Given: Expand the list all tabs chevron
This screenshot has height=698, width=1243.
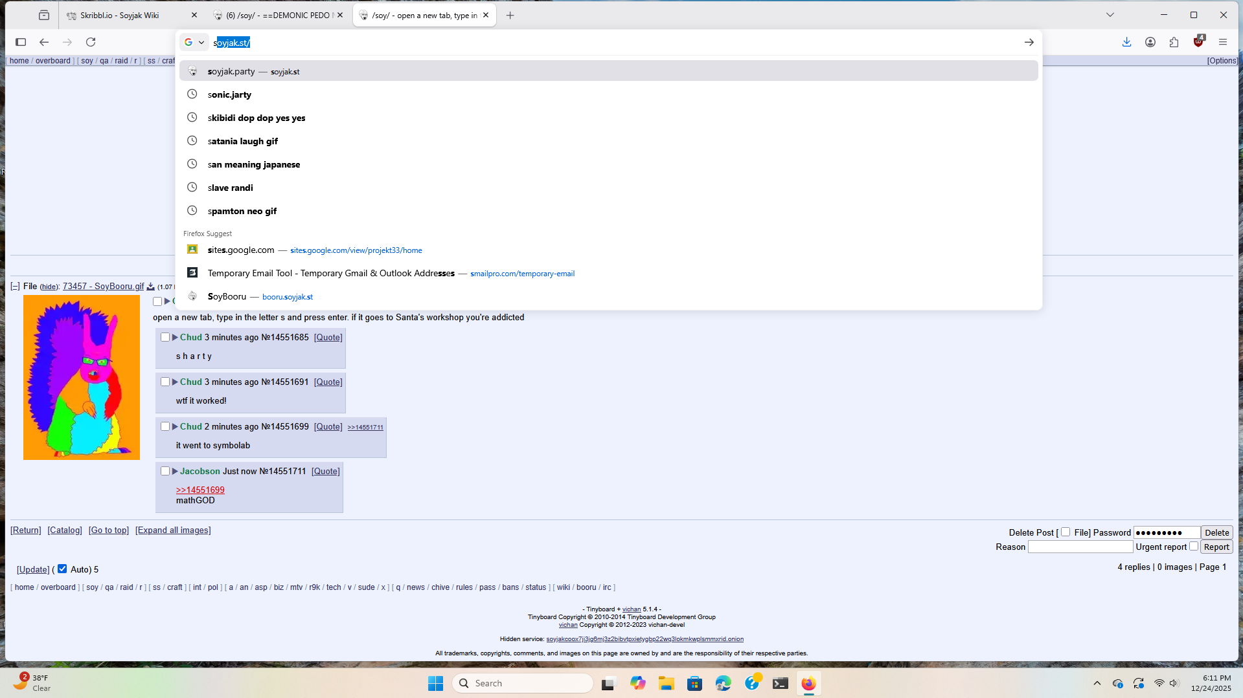Looking at the screenshot, I should click(1110, 15).
